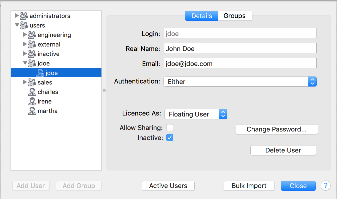337x199 pixels.
Task: Switch to the Groups tab
Action: click(x=235, y=16)
